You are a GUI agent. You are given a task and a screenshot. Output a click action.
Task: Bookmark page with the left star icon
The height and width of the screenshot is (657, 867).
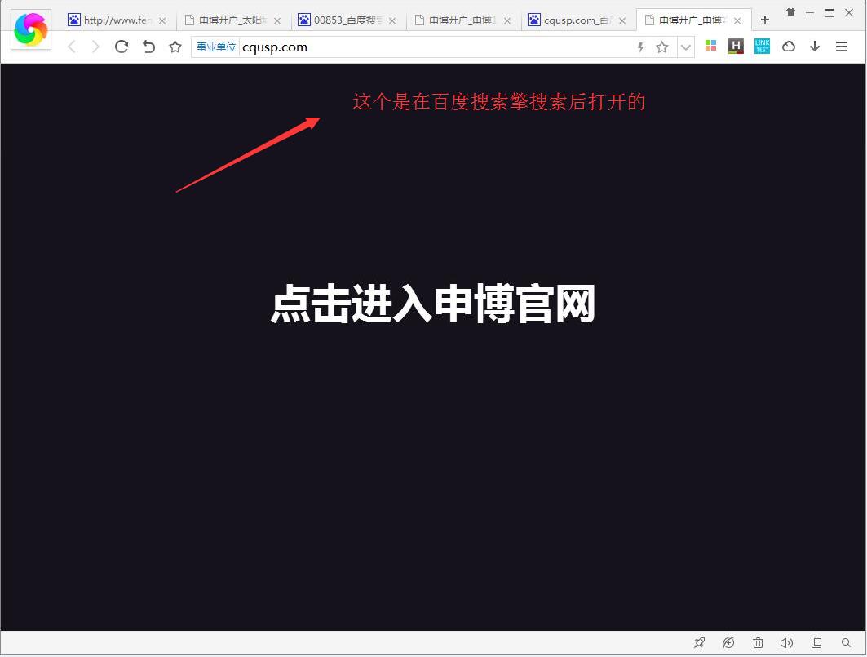(x=175, y=47)
